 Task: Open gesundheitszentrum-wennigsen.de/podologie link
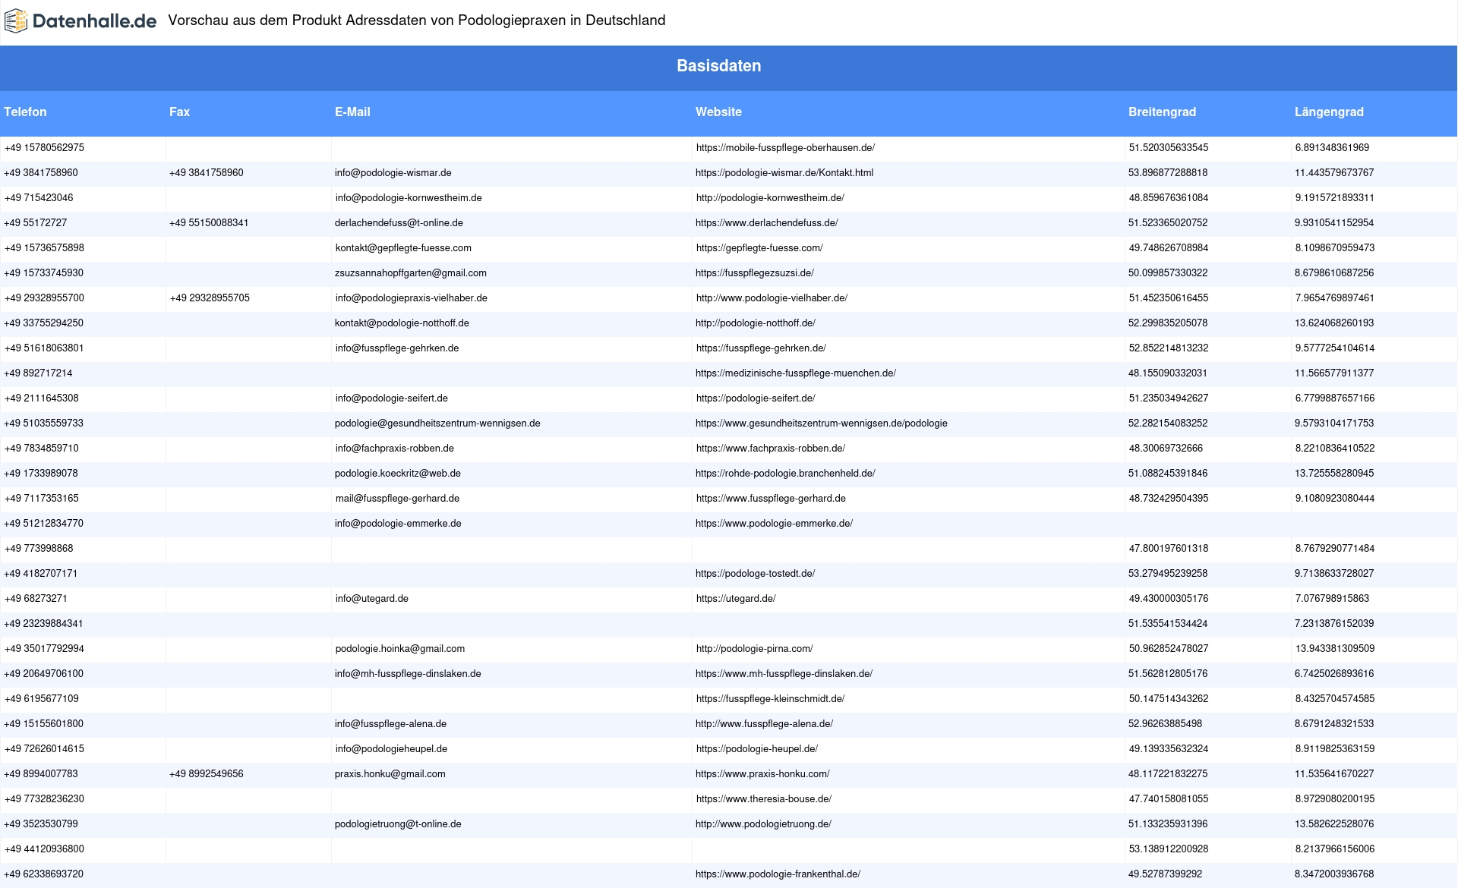[x=822, y=424]
